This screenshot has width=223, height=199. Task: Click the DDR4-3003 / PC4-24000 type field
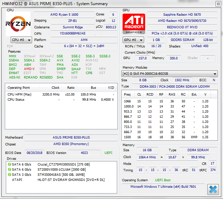(x=175, y=86)
